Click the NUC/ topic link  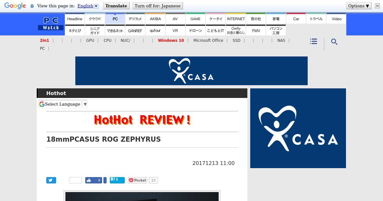click(125, 41)
